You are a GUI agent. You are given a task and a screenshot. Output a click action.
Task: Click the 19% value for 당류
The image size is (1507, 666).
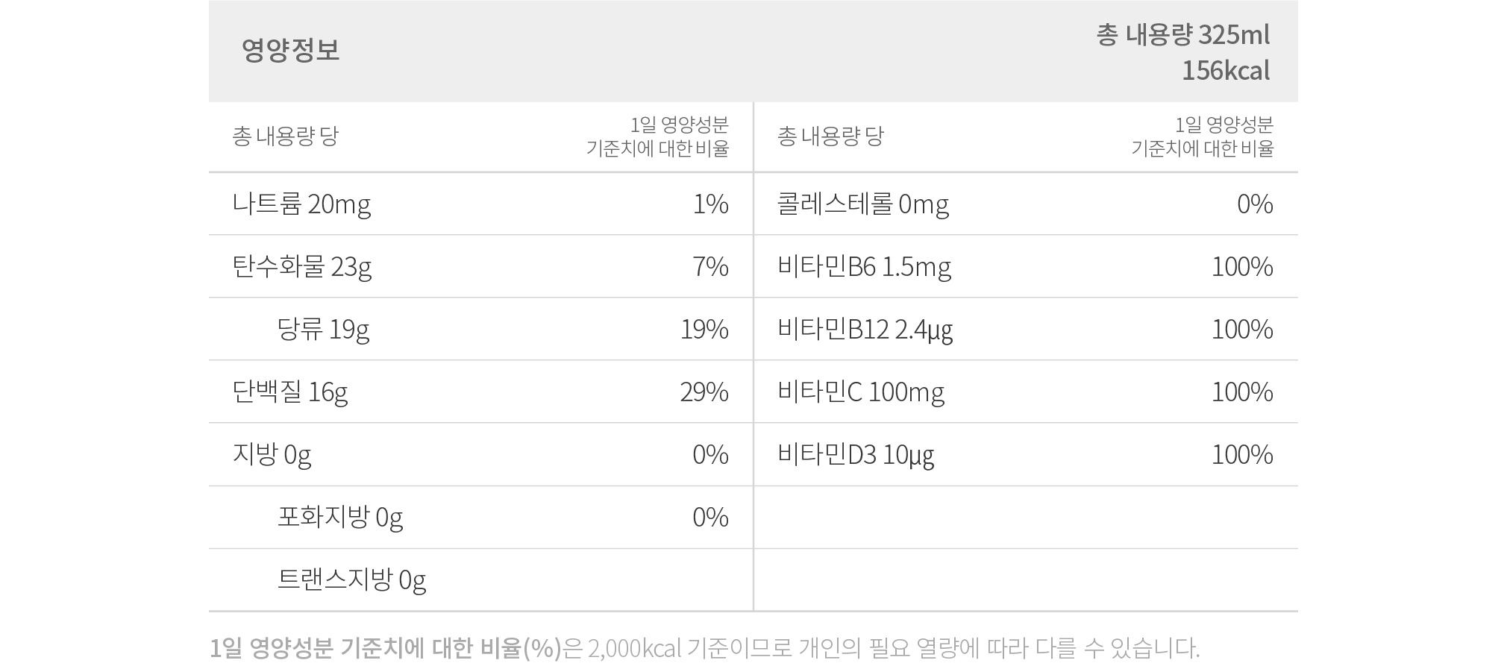[704, 329]
